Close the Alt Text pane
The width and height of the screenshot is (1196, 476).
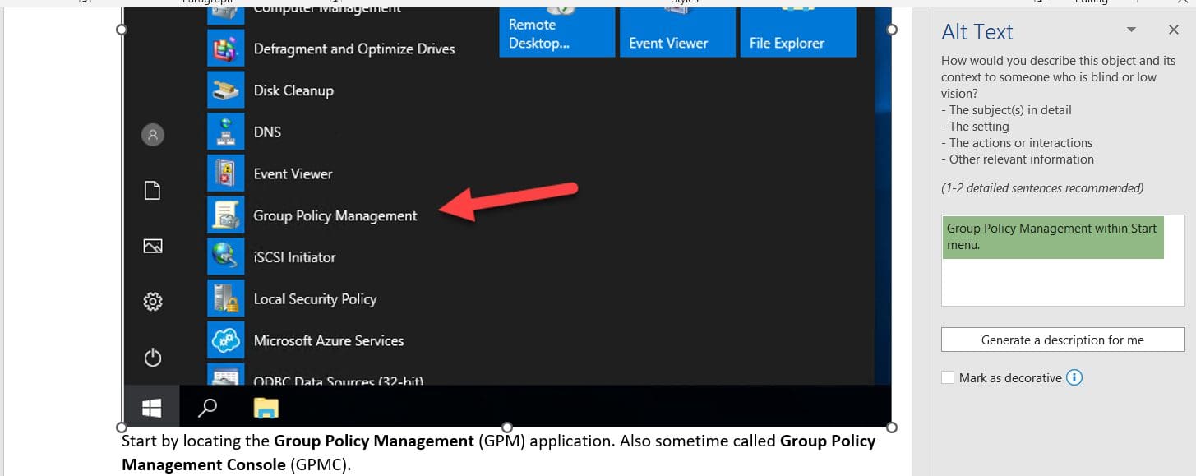(1173, 30)
